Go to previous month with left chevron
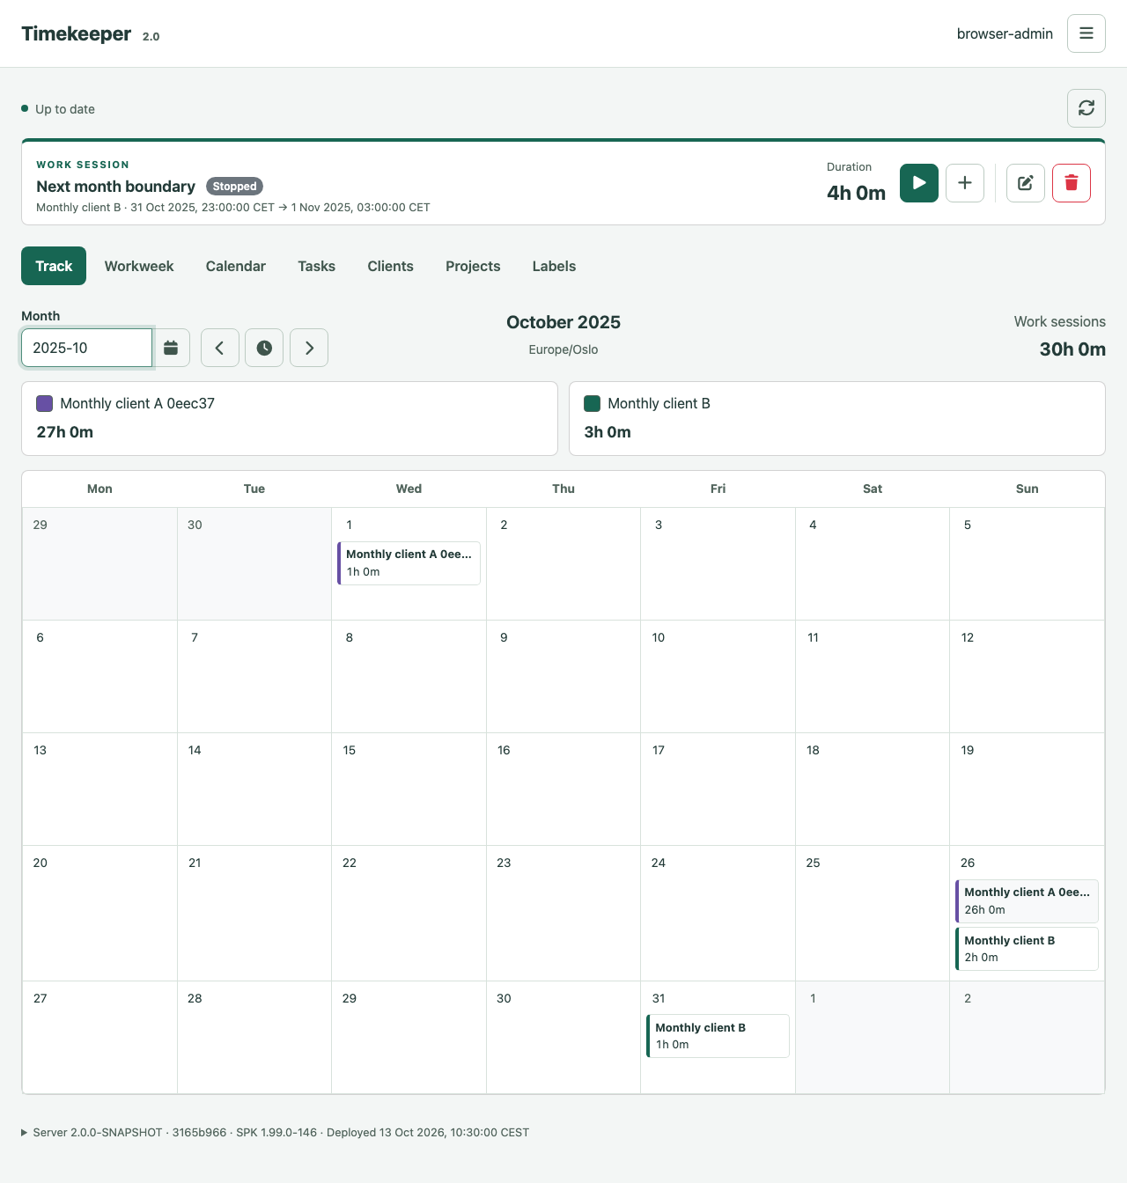 (220, 348)
